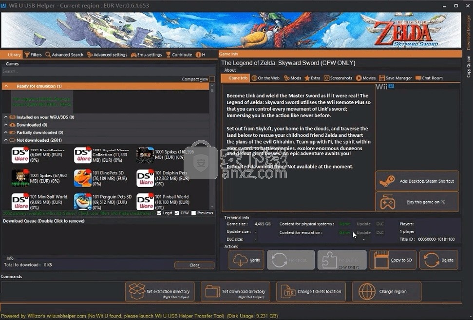Click Set download directory button
This screenshot has height=321, width=473.
[235, 292]
